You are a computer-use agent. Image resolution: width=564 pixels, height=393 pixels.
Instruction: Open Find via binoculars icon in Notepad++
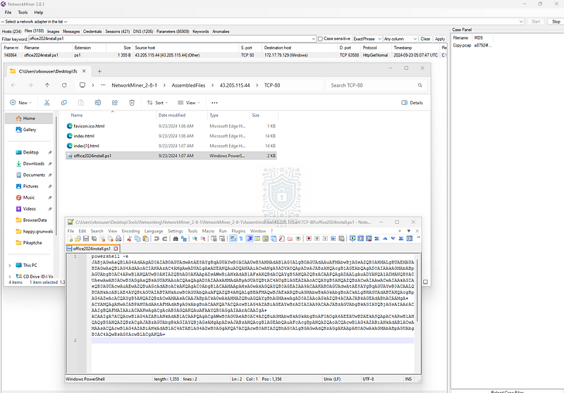point(176,239)
